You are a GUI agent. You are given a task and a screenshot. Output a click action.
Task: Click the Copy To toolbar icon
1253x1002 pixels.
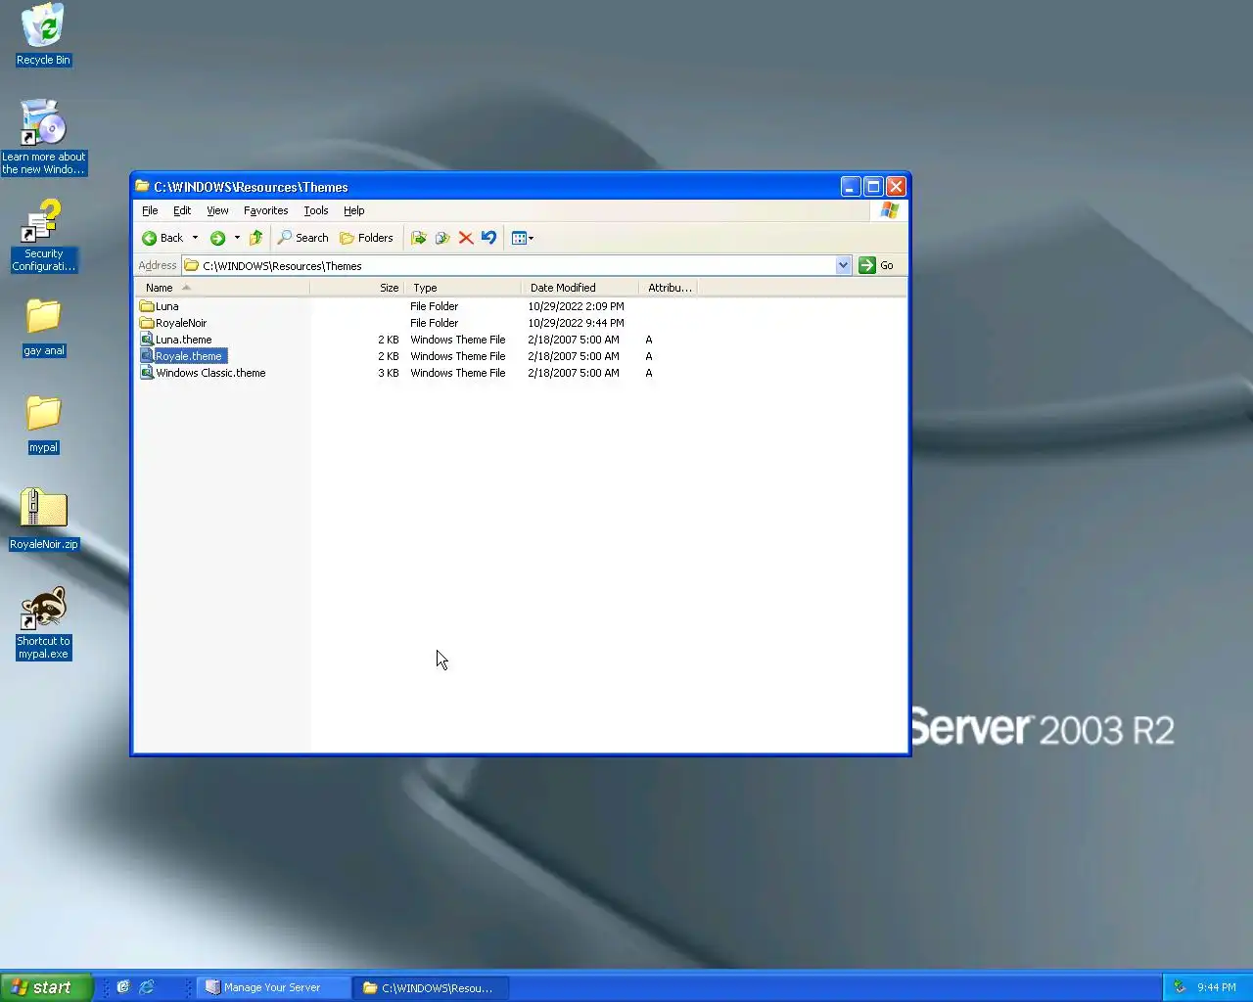click(x=442, y=238)
